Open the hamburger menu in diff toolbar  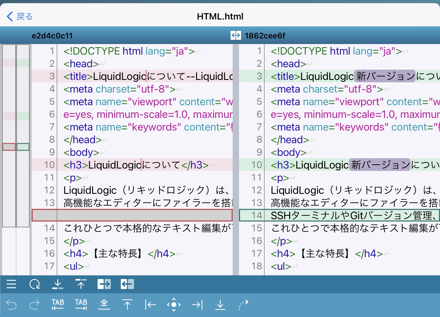(11, 284)
